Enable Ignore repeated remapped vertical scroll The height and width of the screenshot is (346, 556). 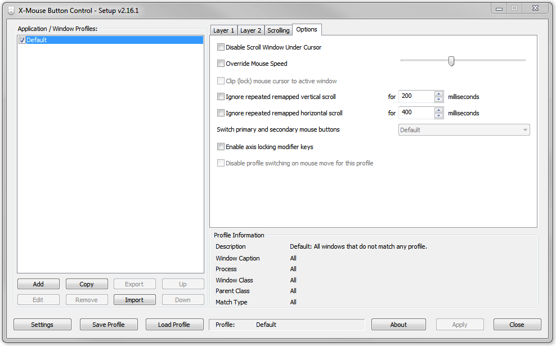click(221, 96)
